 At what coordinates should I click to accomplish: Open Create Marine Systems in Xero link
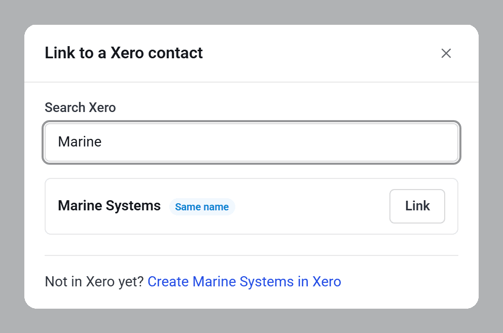pyautogui.click(x=244, y=281)
